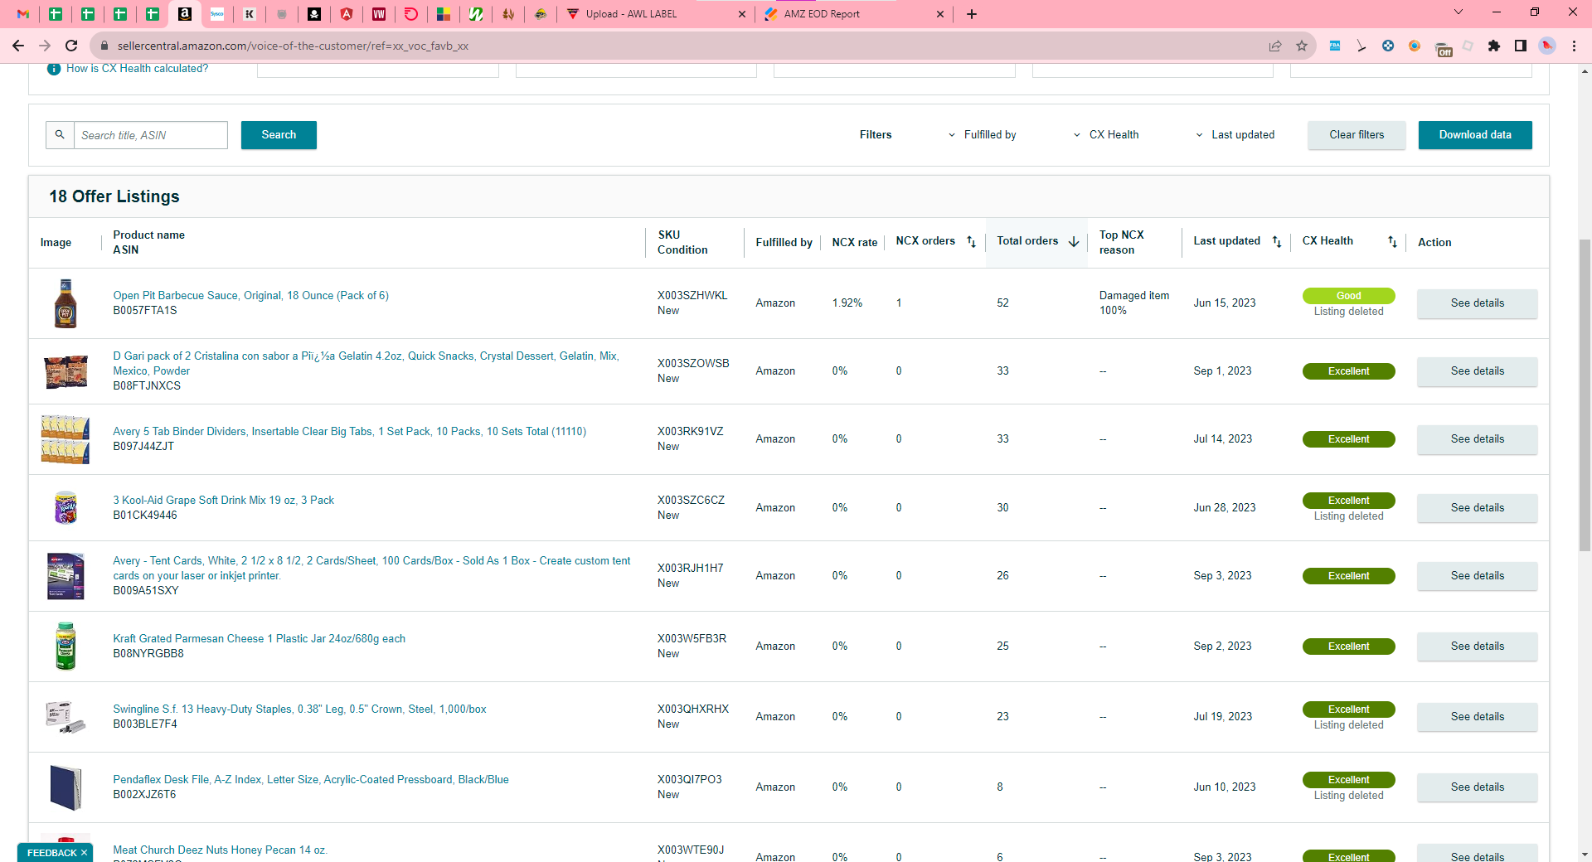Click ASIN B01CK49446
1592x862 pixels.
click(x=145, y=516)
